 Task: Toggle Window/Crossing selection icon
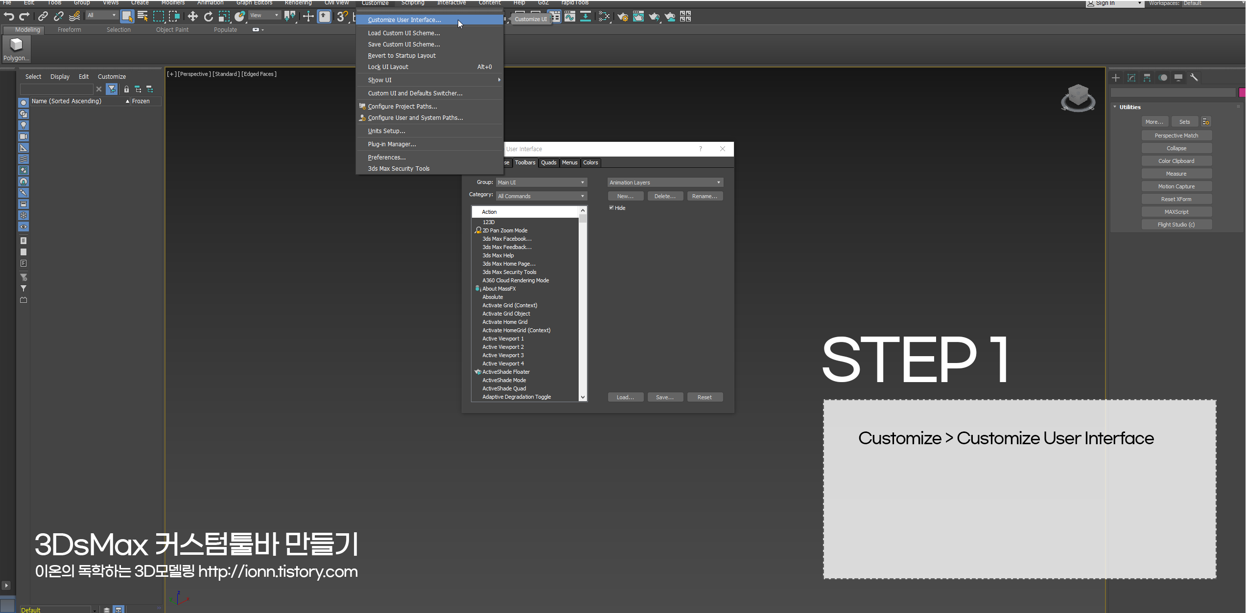click(174, 16)
